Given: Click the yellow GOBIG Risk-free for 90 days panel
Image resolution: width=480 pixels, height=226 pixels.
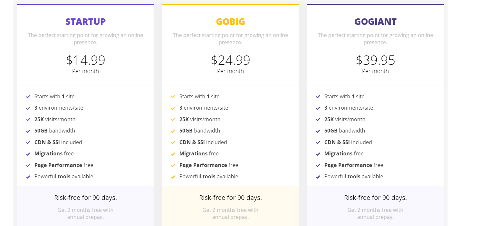Looking at the screenshot, I should coord(230,206).
